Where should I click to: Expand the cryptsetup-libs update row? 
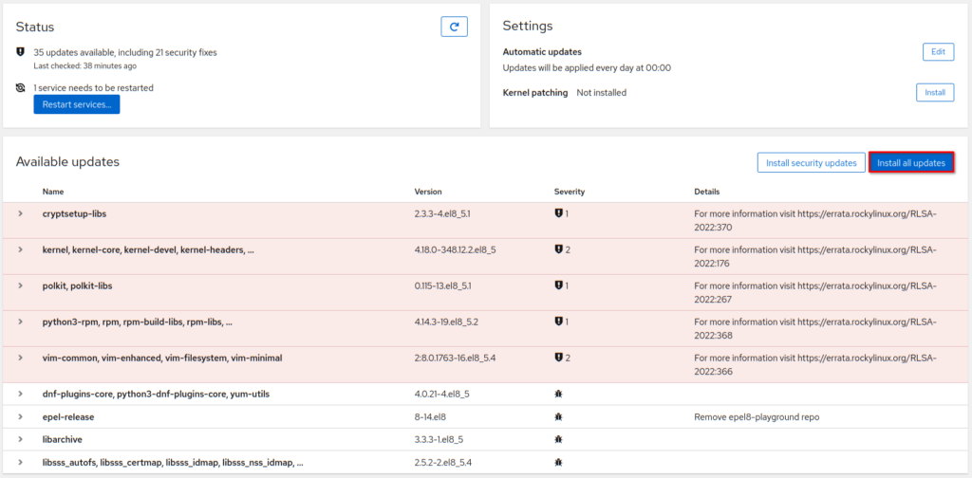click(x=20, y=214)
